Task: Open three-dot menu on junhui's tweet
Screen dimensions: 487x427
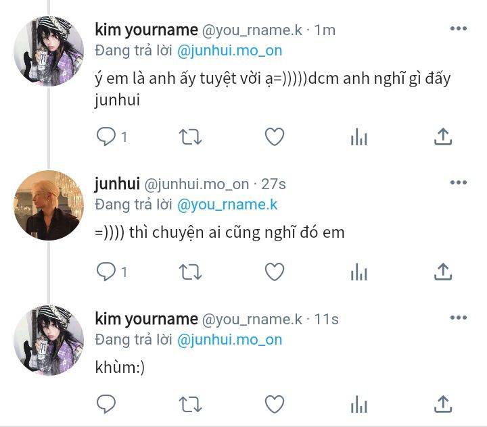Action: coord(459,182)
